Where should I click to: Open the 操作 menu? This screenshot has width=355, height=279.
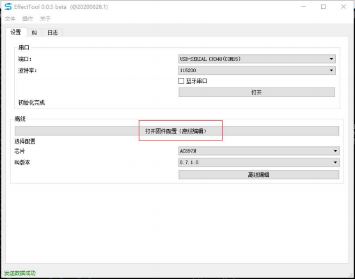[x=28, y=19]
